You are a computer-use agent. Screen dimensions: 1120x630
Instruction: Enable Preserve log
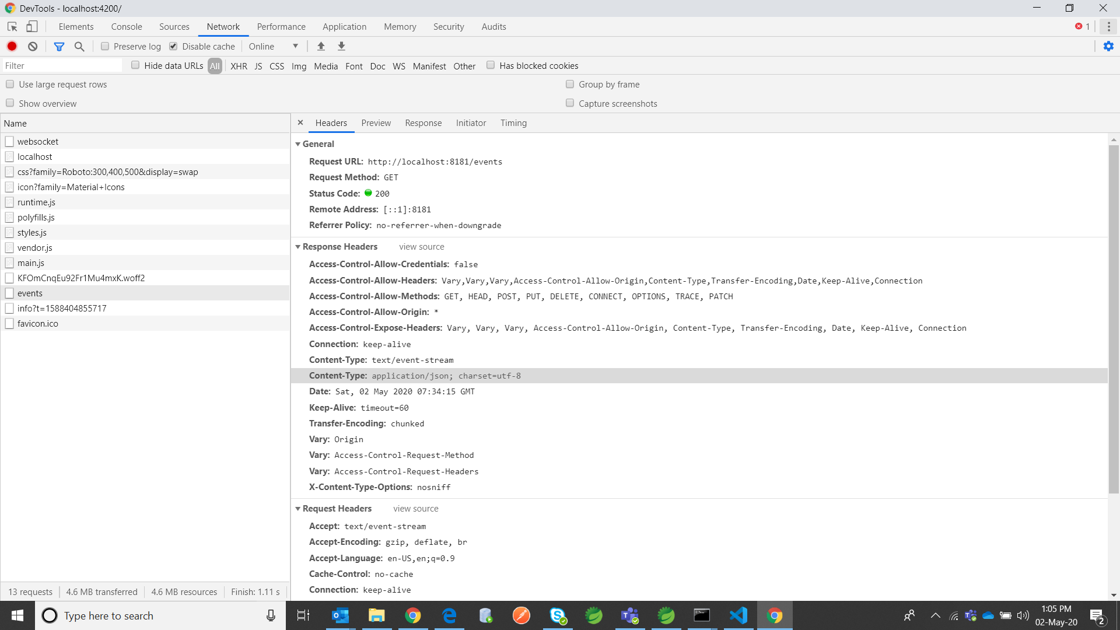coord(105,46)
